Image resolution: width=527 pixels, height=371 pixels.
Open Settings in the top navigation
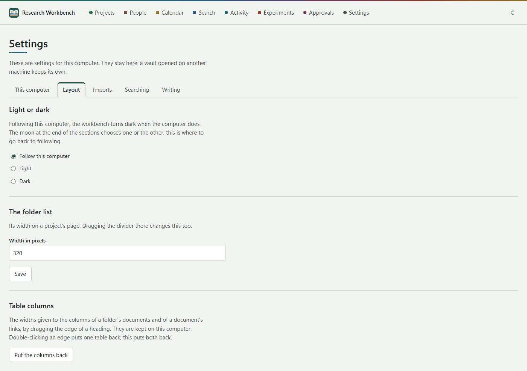tap(356, 13)
